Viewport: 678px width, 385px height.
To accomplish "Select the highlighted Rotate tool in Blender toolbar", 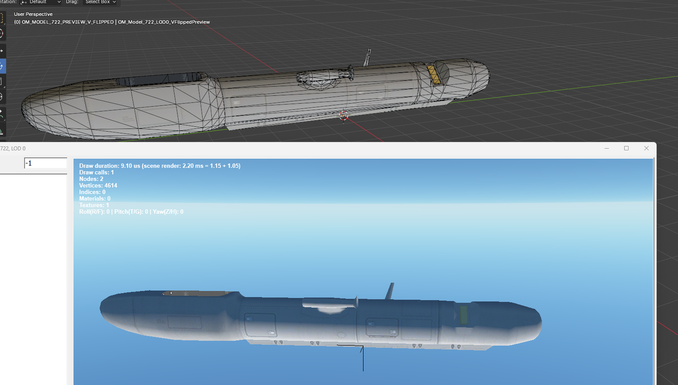I will click(2, 66).
